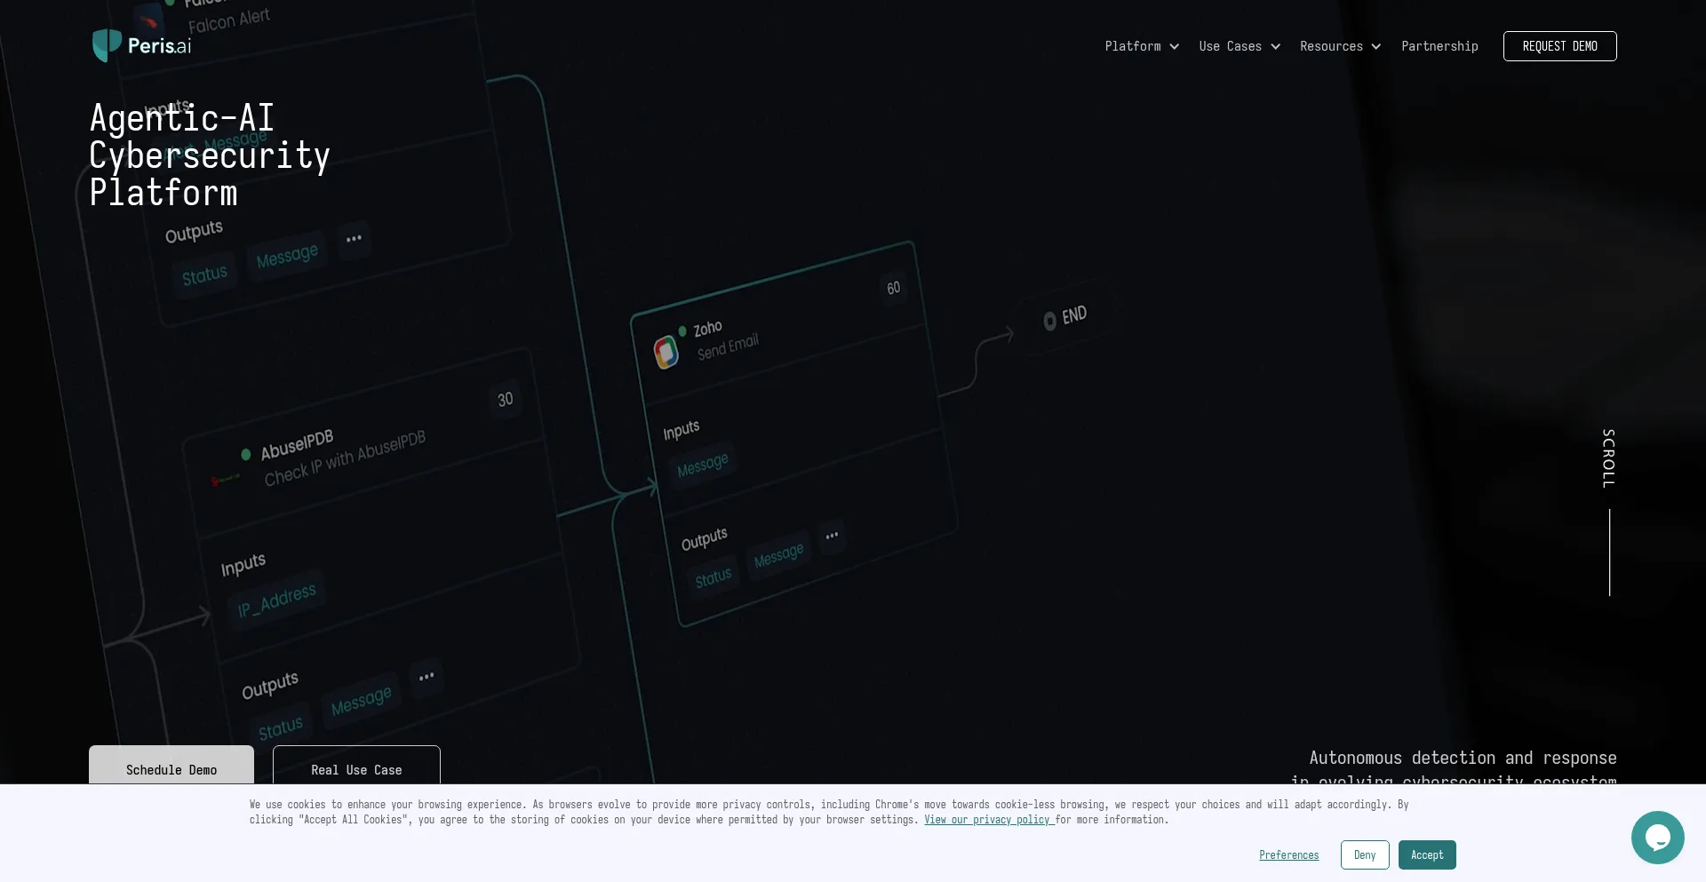Open the live chat bubble
The height and width of the screenshot is (882, 1706).
pos(1657,837)
